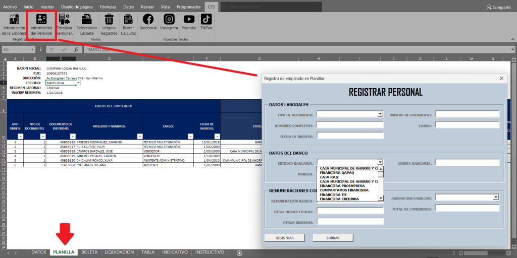Image resolution: width=517 pixels, height=258 pixels.
Task: Click the NOMBRES COMPLETOS input field
Action: tap(350, 125)
